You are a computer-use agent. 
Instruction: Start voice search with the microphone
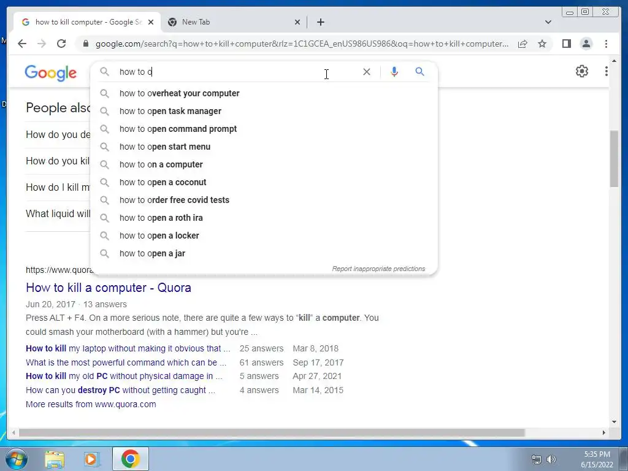(x=394, y=72)
